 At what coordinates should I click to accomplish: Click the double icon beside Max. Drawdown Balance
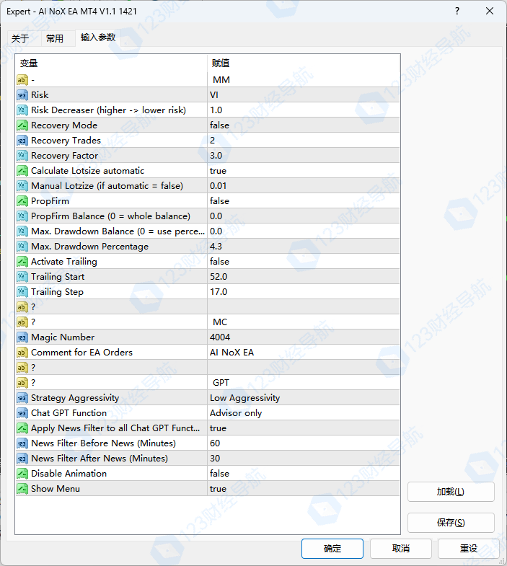click(x=22, y=231)
